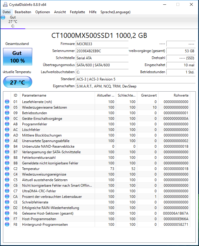Click the Firmware field M3CR033

pos(102,44)
